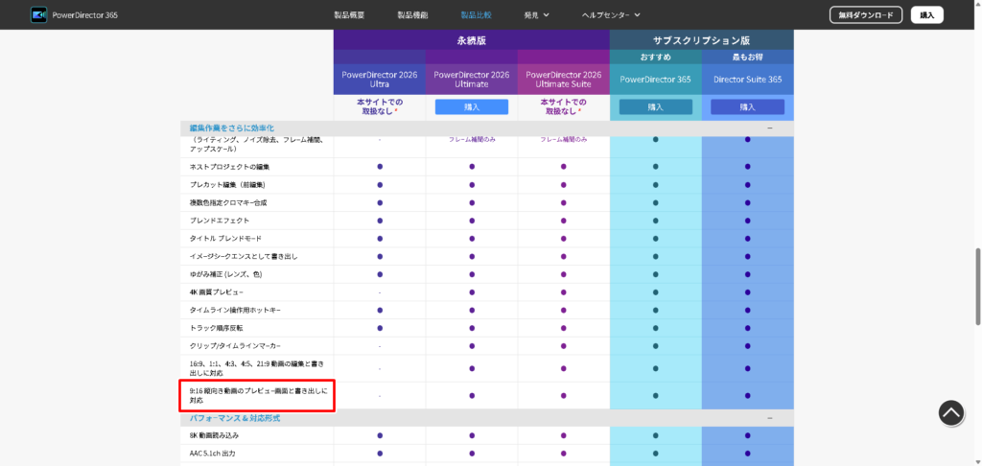982x466 pixels.
Task: Open the 製品比較 nav item
Action: [x=476, y=14]
